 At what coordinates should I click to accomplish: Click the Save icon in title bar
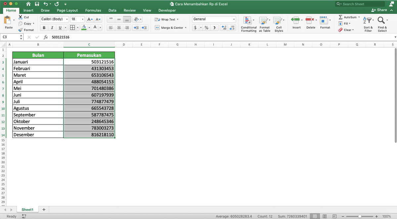coord(37,4)
